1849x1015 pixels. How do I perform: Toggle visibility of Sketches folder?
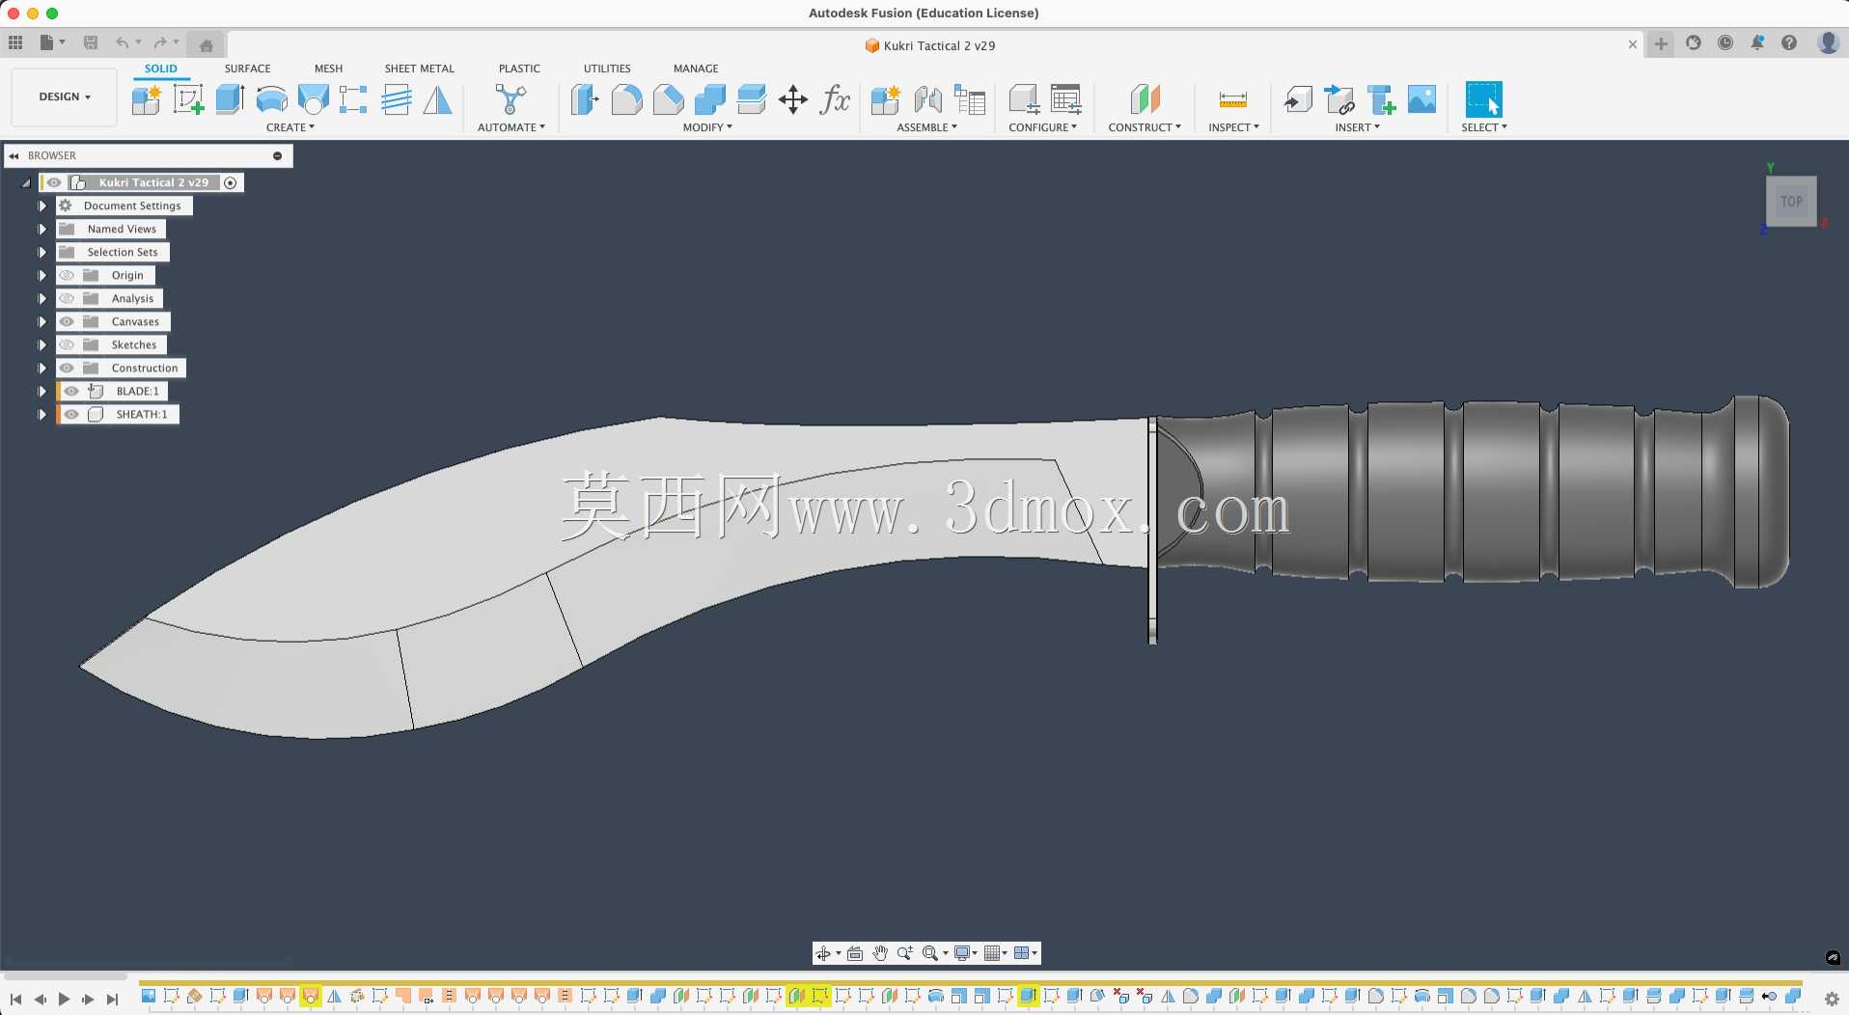pos(67,344)
